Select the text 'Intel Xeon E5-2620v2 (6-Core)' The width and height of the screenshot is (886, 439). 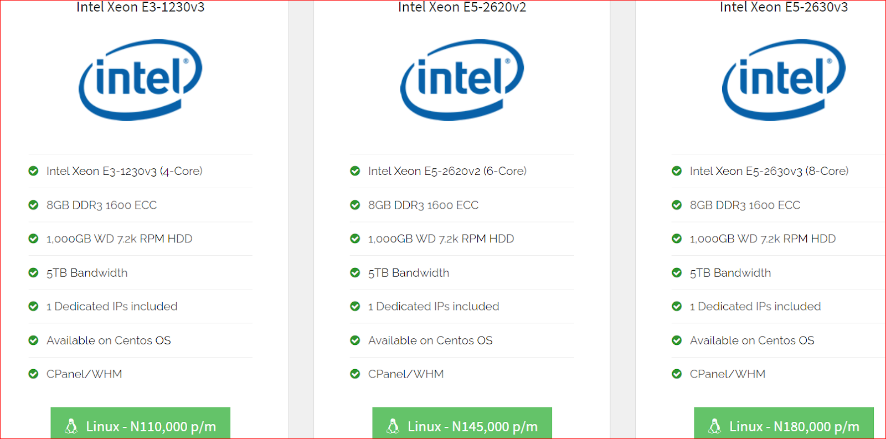(447, 172)
